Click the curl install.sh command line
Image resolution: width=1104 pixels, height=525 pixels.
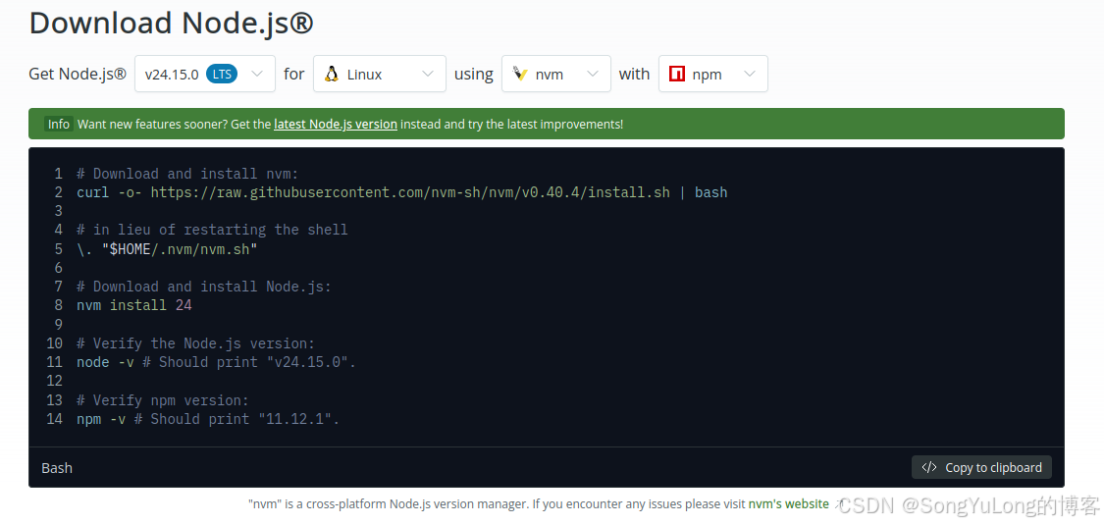(402, 192)
